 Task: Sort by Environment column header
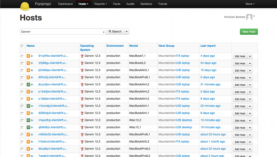(115, 46)
